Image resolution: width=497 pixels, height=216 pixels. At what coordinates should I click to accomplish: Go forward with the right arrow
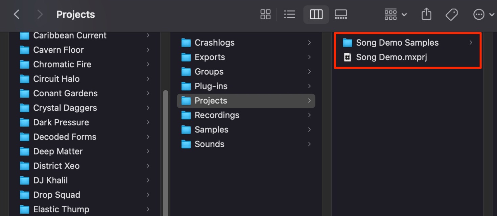pyautogui.click(x=40, y=15)
